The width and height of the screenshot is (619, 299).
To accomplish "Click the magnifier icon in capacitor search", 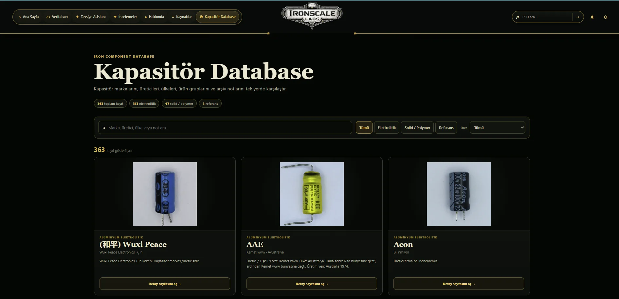I will [x=104, y=128].
